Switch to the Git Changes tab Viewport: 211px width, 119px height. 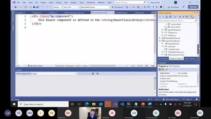(163, 59)
